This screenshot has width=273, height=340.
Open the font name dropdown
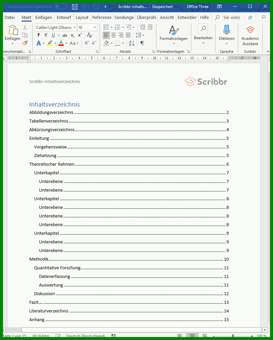75,28
